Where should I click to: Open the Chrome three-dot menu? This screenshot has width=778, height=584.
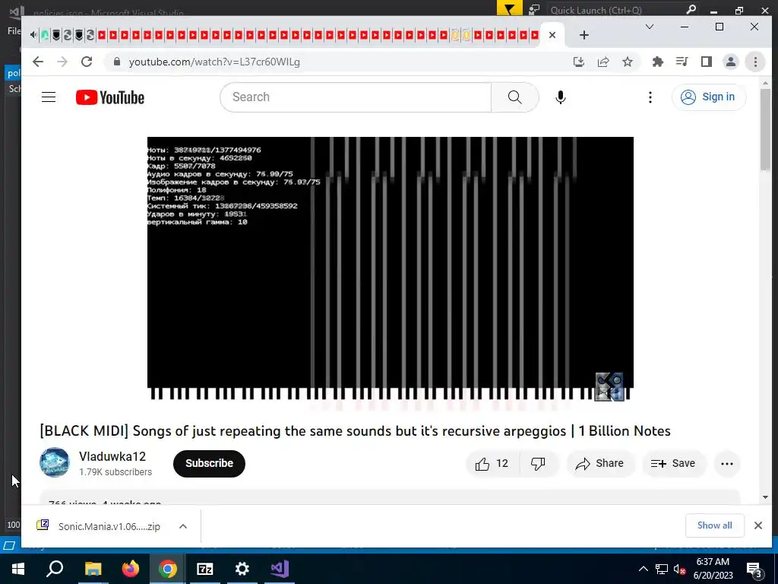pos(755,62)
